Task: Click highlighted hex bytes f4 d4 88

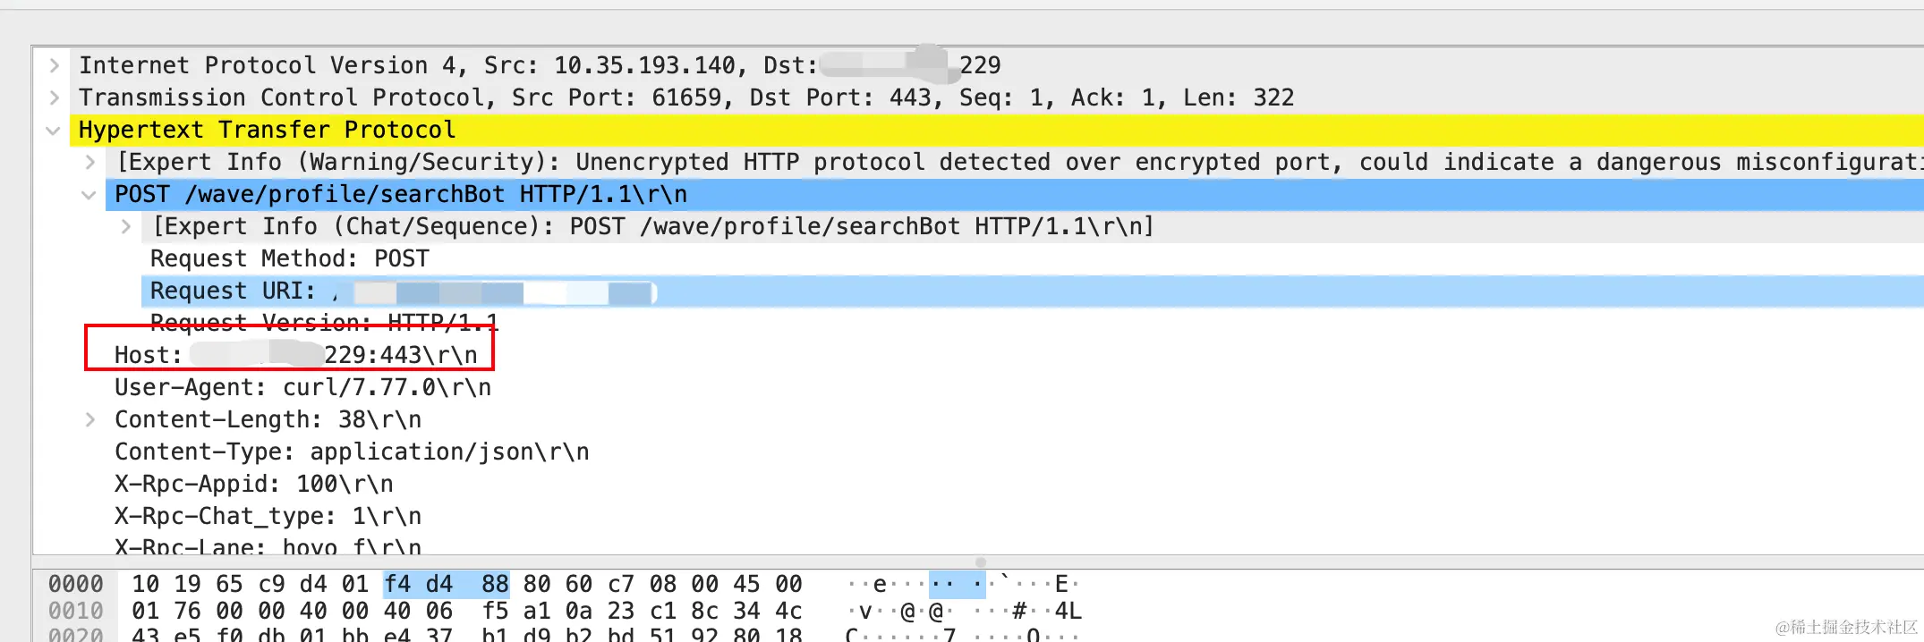Action: 446,585
